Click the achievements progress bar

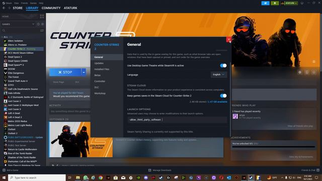click(274, 147)
